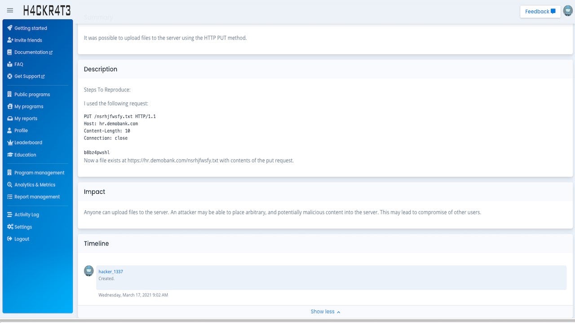Click the FAQ briefcase icon
Screen dimensions: 575x323
click(9, 64)
